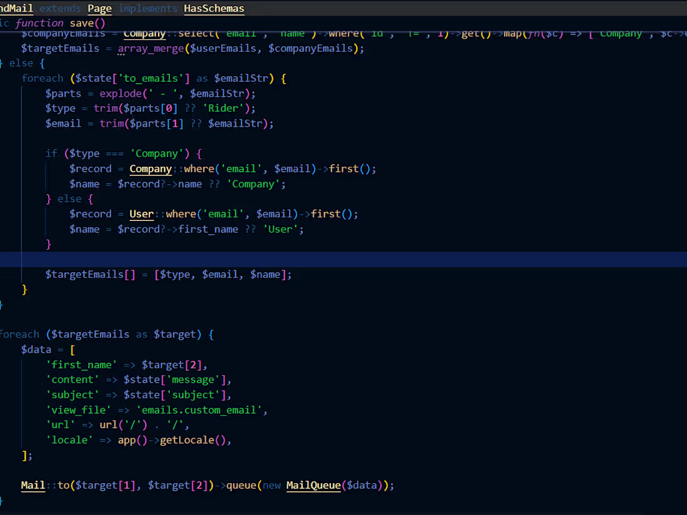
Task: Click the 'extends' keyword in the header
Action: (60, 8)
